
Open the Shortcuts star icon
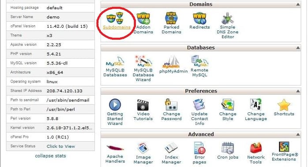tap(284, 105)
